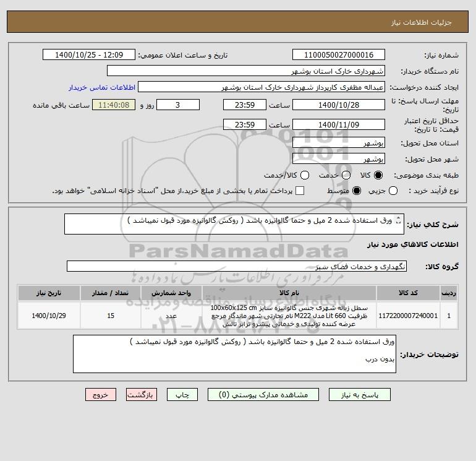Click the goods group field 'نگهداری و خدمات فضای سبز'

click(237, 266)
